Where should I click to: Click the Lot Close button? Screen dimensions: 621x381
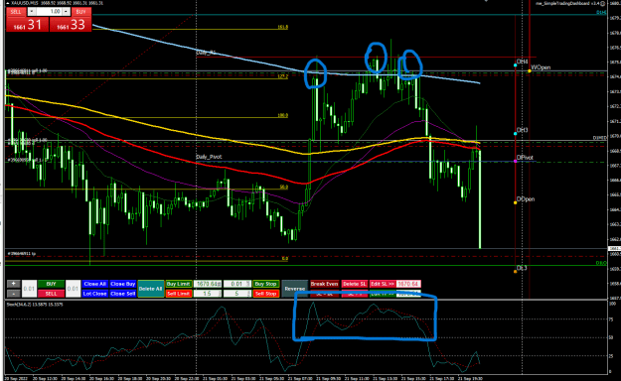point(94,294)
